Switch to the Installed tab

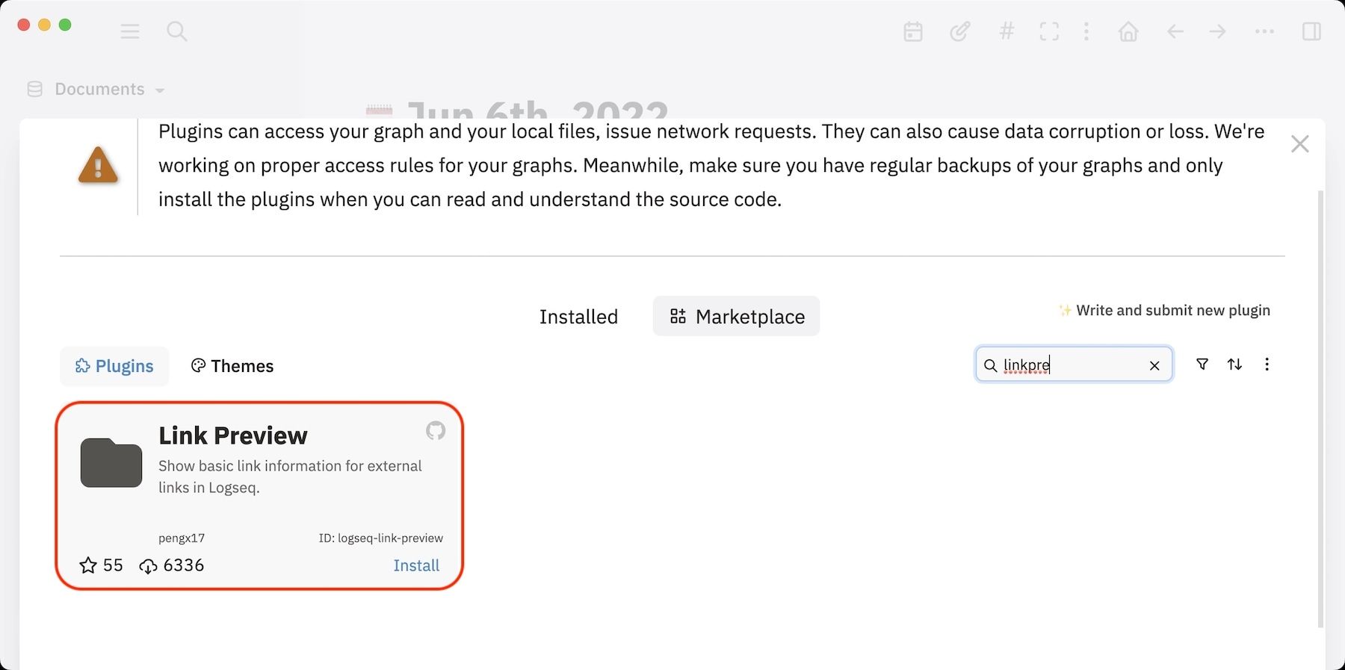[578, 317]
